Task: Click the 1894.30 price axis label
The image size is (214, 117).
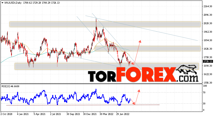Action: click(x=208, y=40)
